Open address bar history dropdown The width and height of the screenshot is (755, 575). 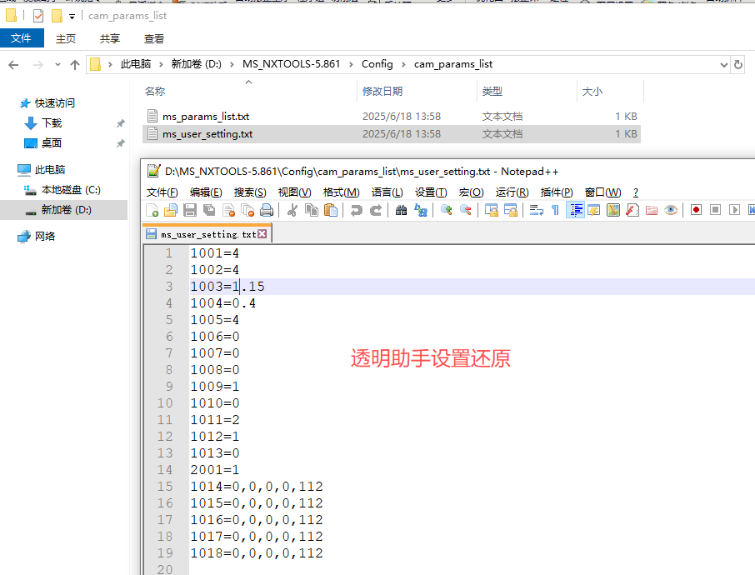coord(723,64)
